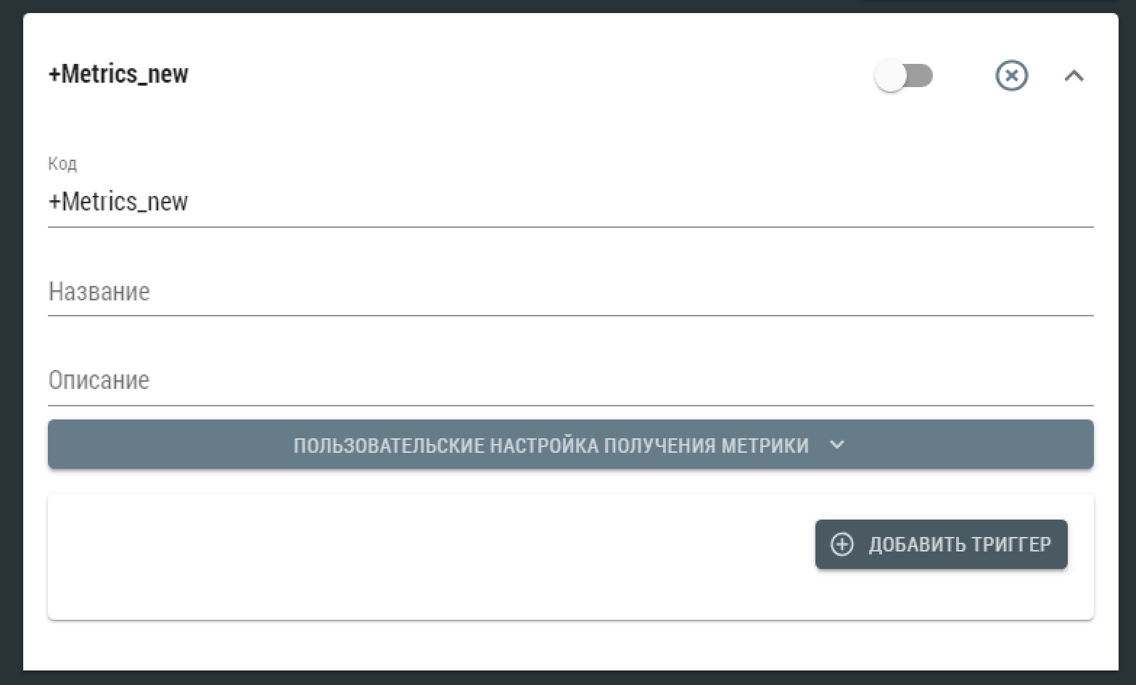Click the empty trigger container area
The image size is (1136, 685).
363,557
